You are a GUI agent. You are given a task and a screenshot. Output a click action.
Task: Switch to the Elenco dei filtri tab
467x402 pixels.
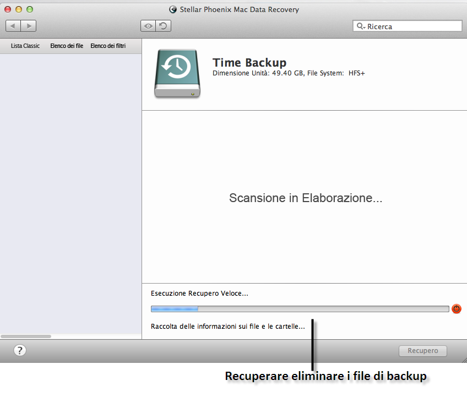pos(108,46)
